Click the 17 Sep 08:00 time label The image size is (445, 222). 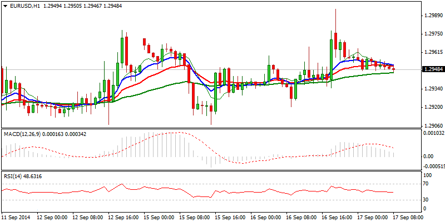(408, 217)
